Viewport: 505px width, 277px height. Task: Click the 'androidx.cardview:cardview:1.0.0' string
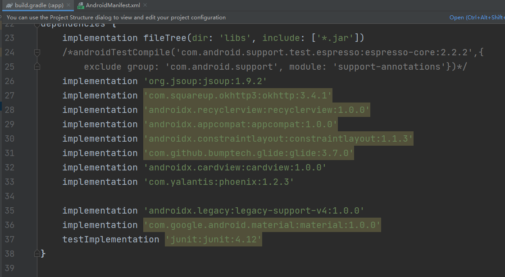pos(235,167)
